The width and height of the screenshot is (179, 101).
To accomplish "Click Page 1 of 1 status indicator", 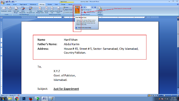I will click(x=4, y=95).
